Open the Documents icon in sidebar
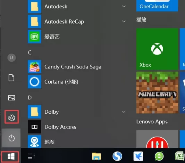Screen dimensions: 185x163 pos(11,78)
